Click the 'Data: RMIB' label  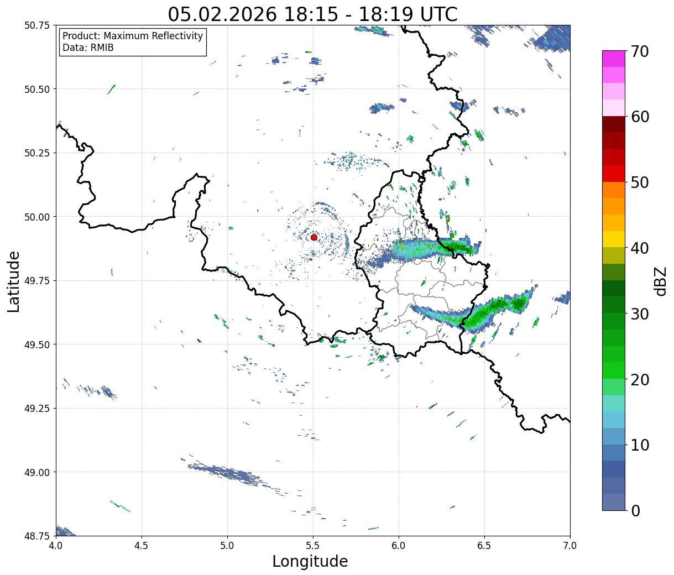click(88, 48)
